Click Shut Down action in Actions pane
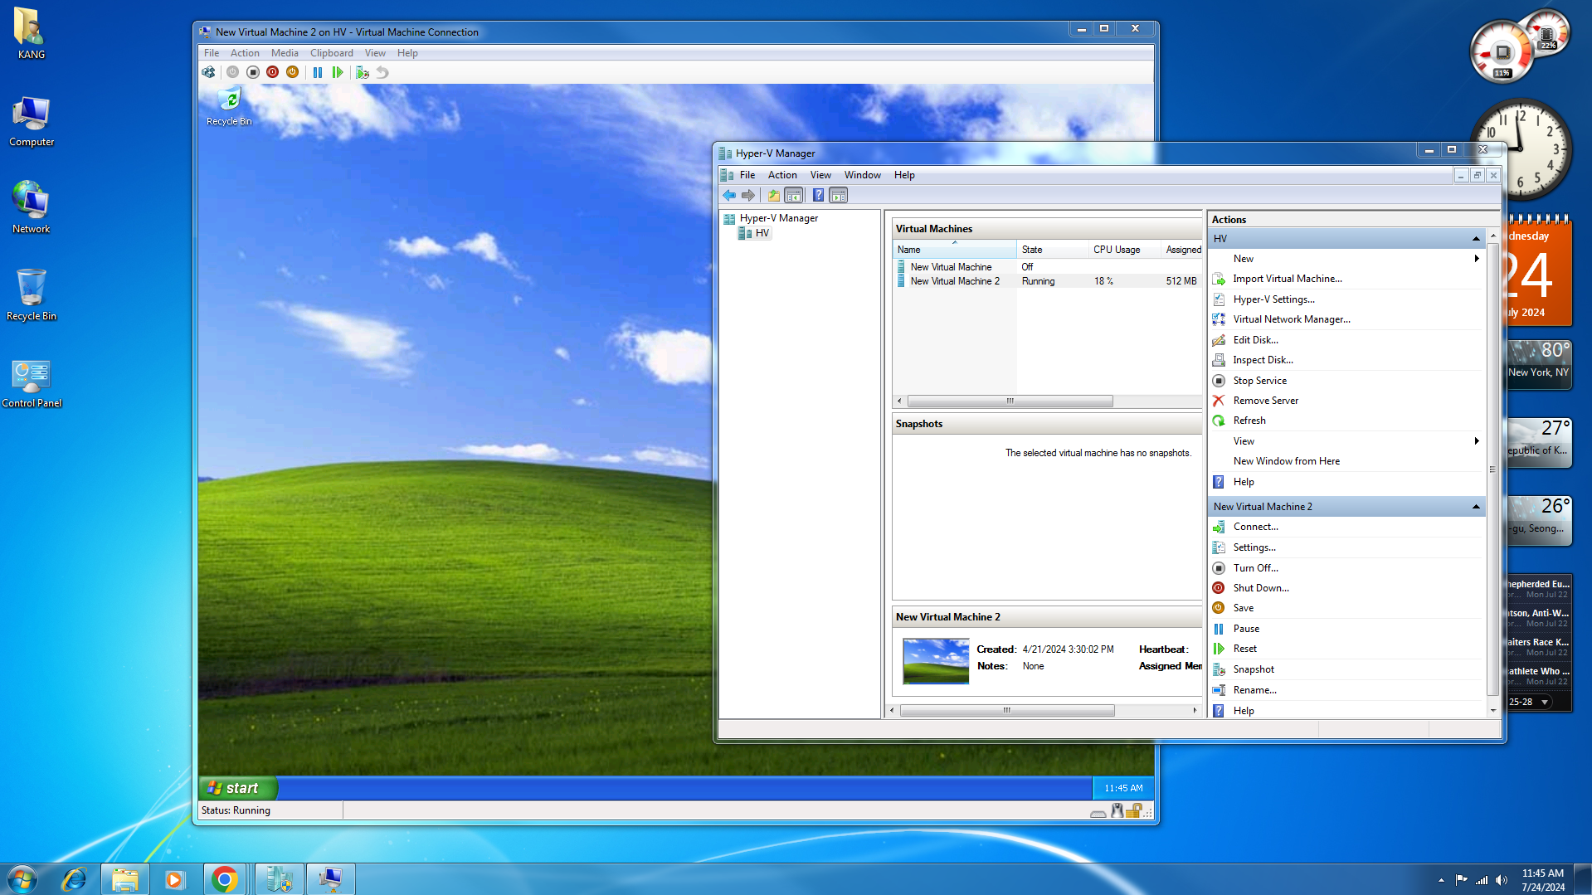The image size is (1592, 895). (x=1260, y=588)
